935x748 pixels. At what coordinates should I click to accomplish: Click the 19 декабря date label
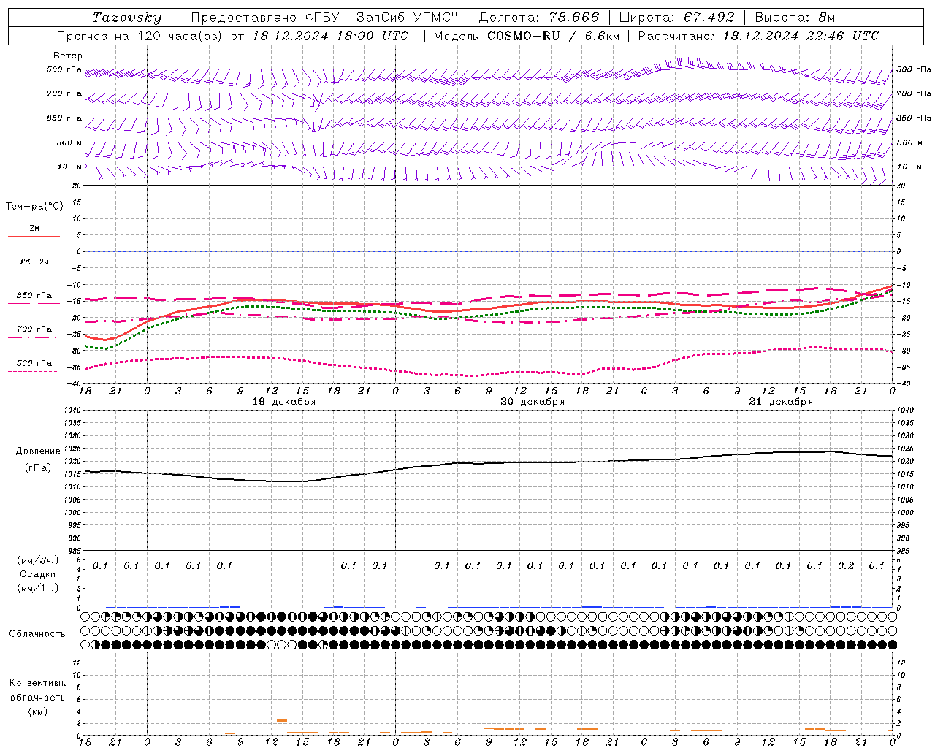[x=284, y=402]
